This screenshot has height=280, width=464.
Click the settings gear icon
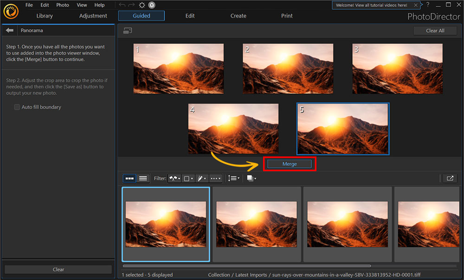pyautogui.click(x=142, y=5)
